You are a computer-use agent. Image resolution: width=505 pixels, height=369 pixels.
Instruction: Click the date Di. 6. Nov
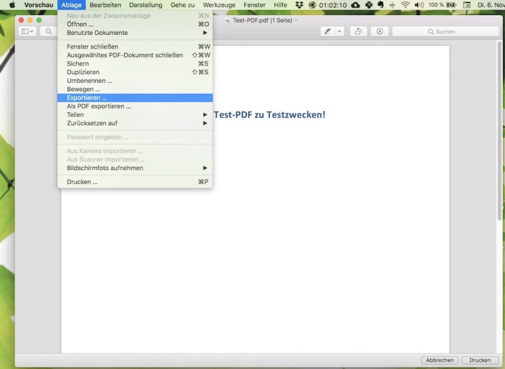[491, 5]
